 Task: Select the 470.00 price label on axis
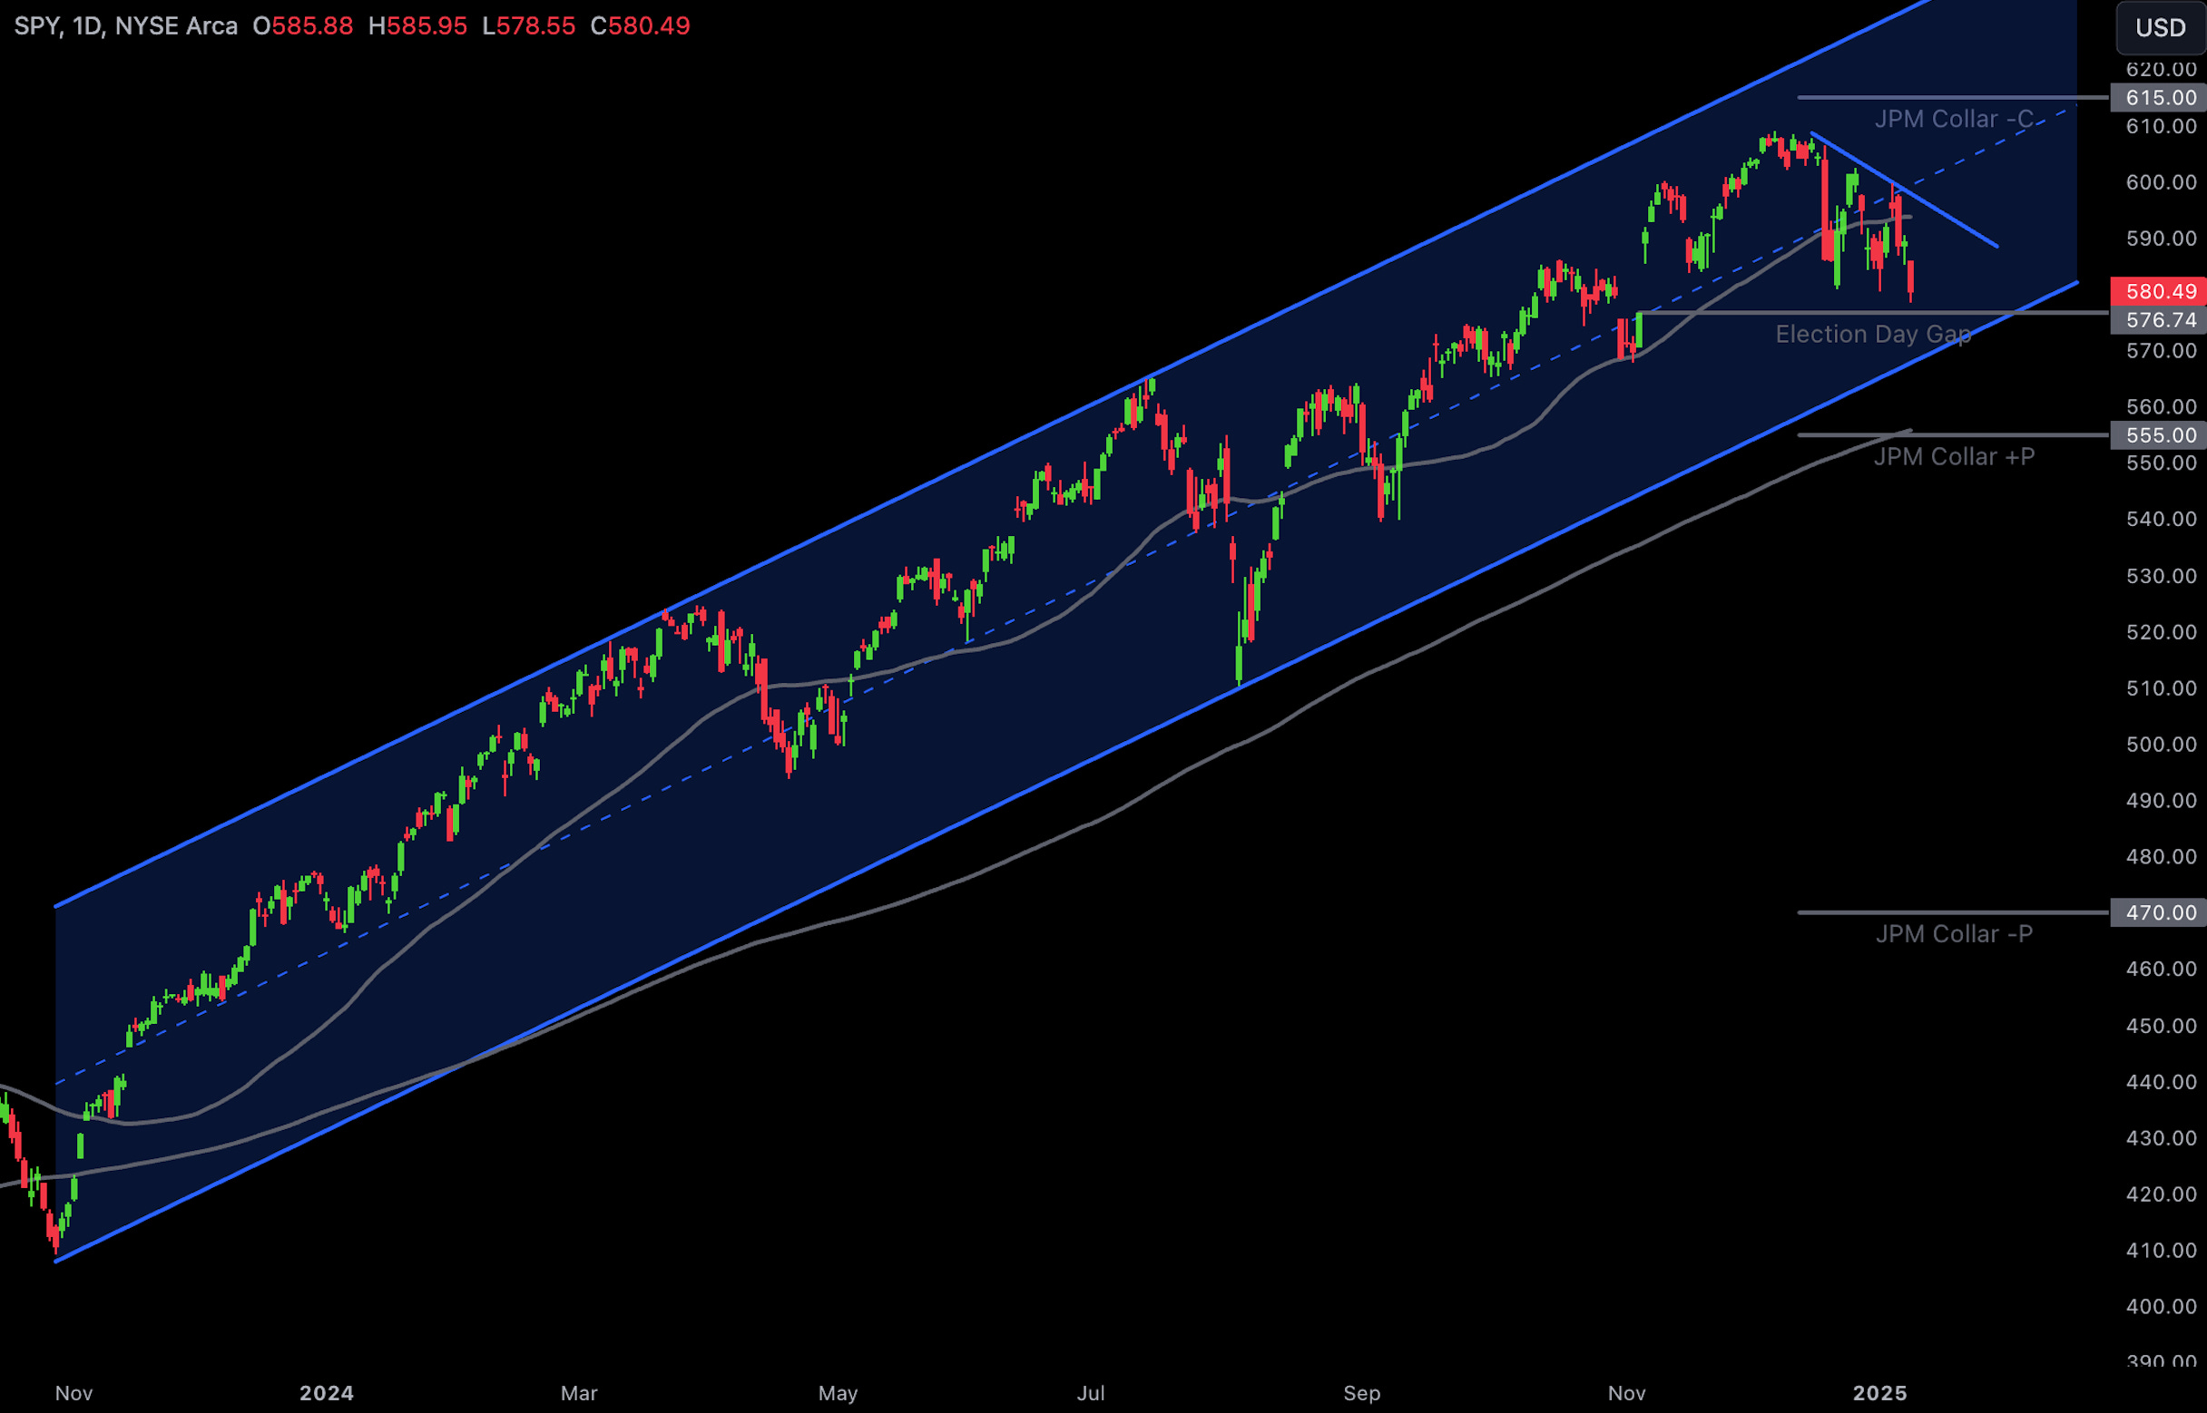[x=2160, y=913]
